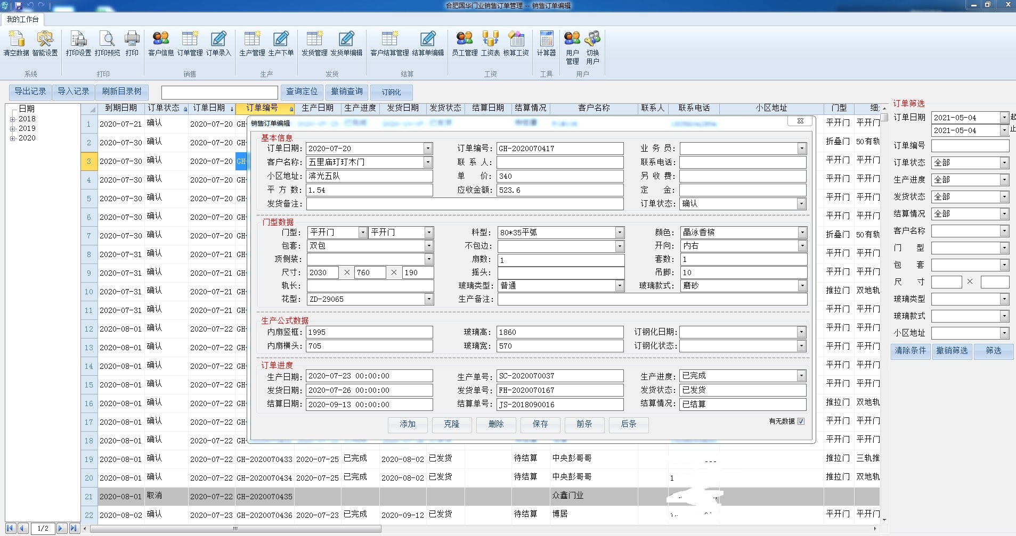Open 结算单编辑 settlement editor
This screenshot has height=536, width=1016.
point(428,44)
